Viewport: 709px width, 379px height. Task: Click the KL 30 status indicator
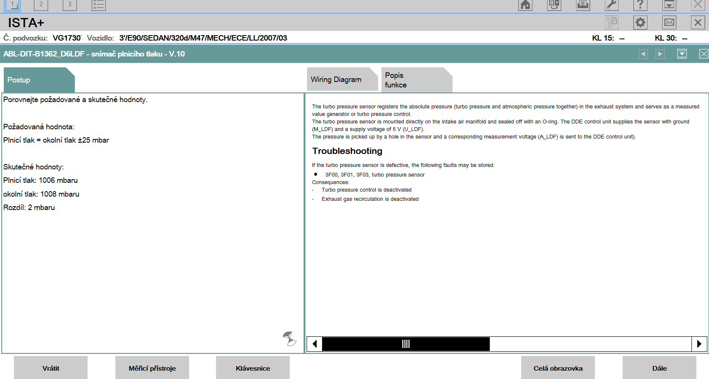[671, 38]
